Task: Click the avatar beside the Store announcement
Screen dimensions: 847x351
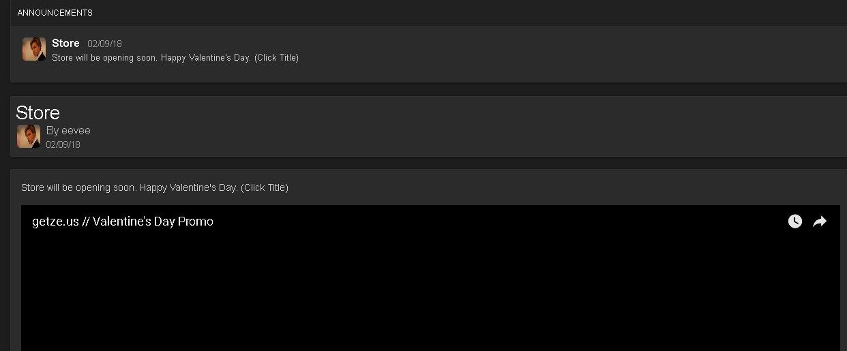Action: 34,49
